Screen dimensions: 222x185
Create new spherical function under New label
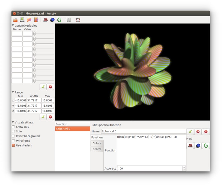[x=198, y=146]
